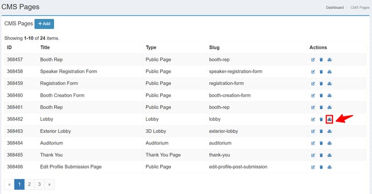The width and height of the screenshot is (372, 194).
Task: Select current page 1 in pagination
Action: [x=19, y=184]
